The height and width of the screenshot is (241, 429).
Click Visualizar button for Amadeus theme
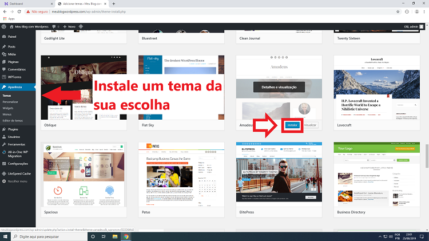(x=310, y=125)
